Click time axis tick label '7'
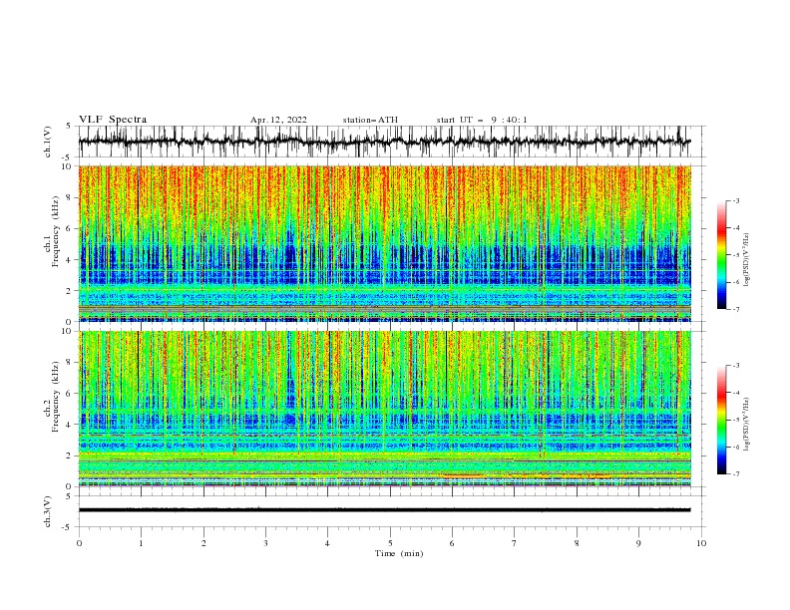790x610 pixels. point(515,543)
